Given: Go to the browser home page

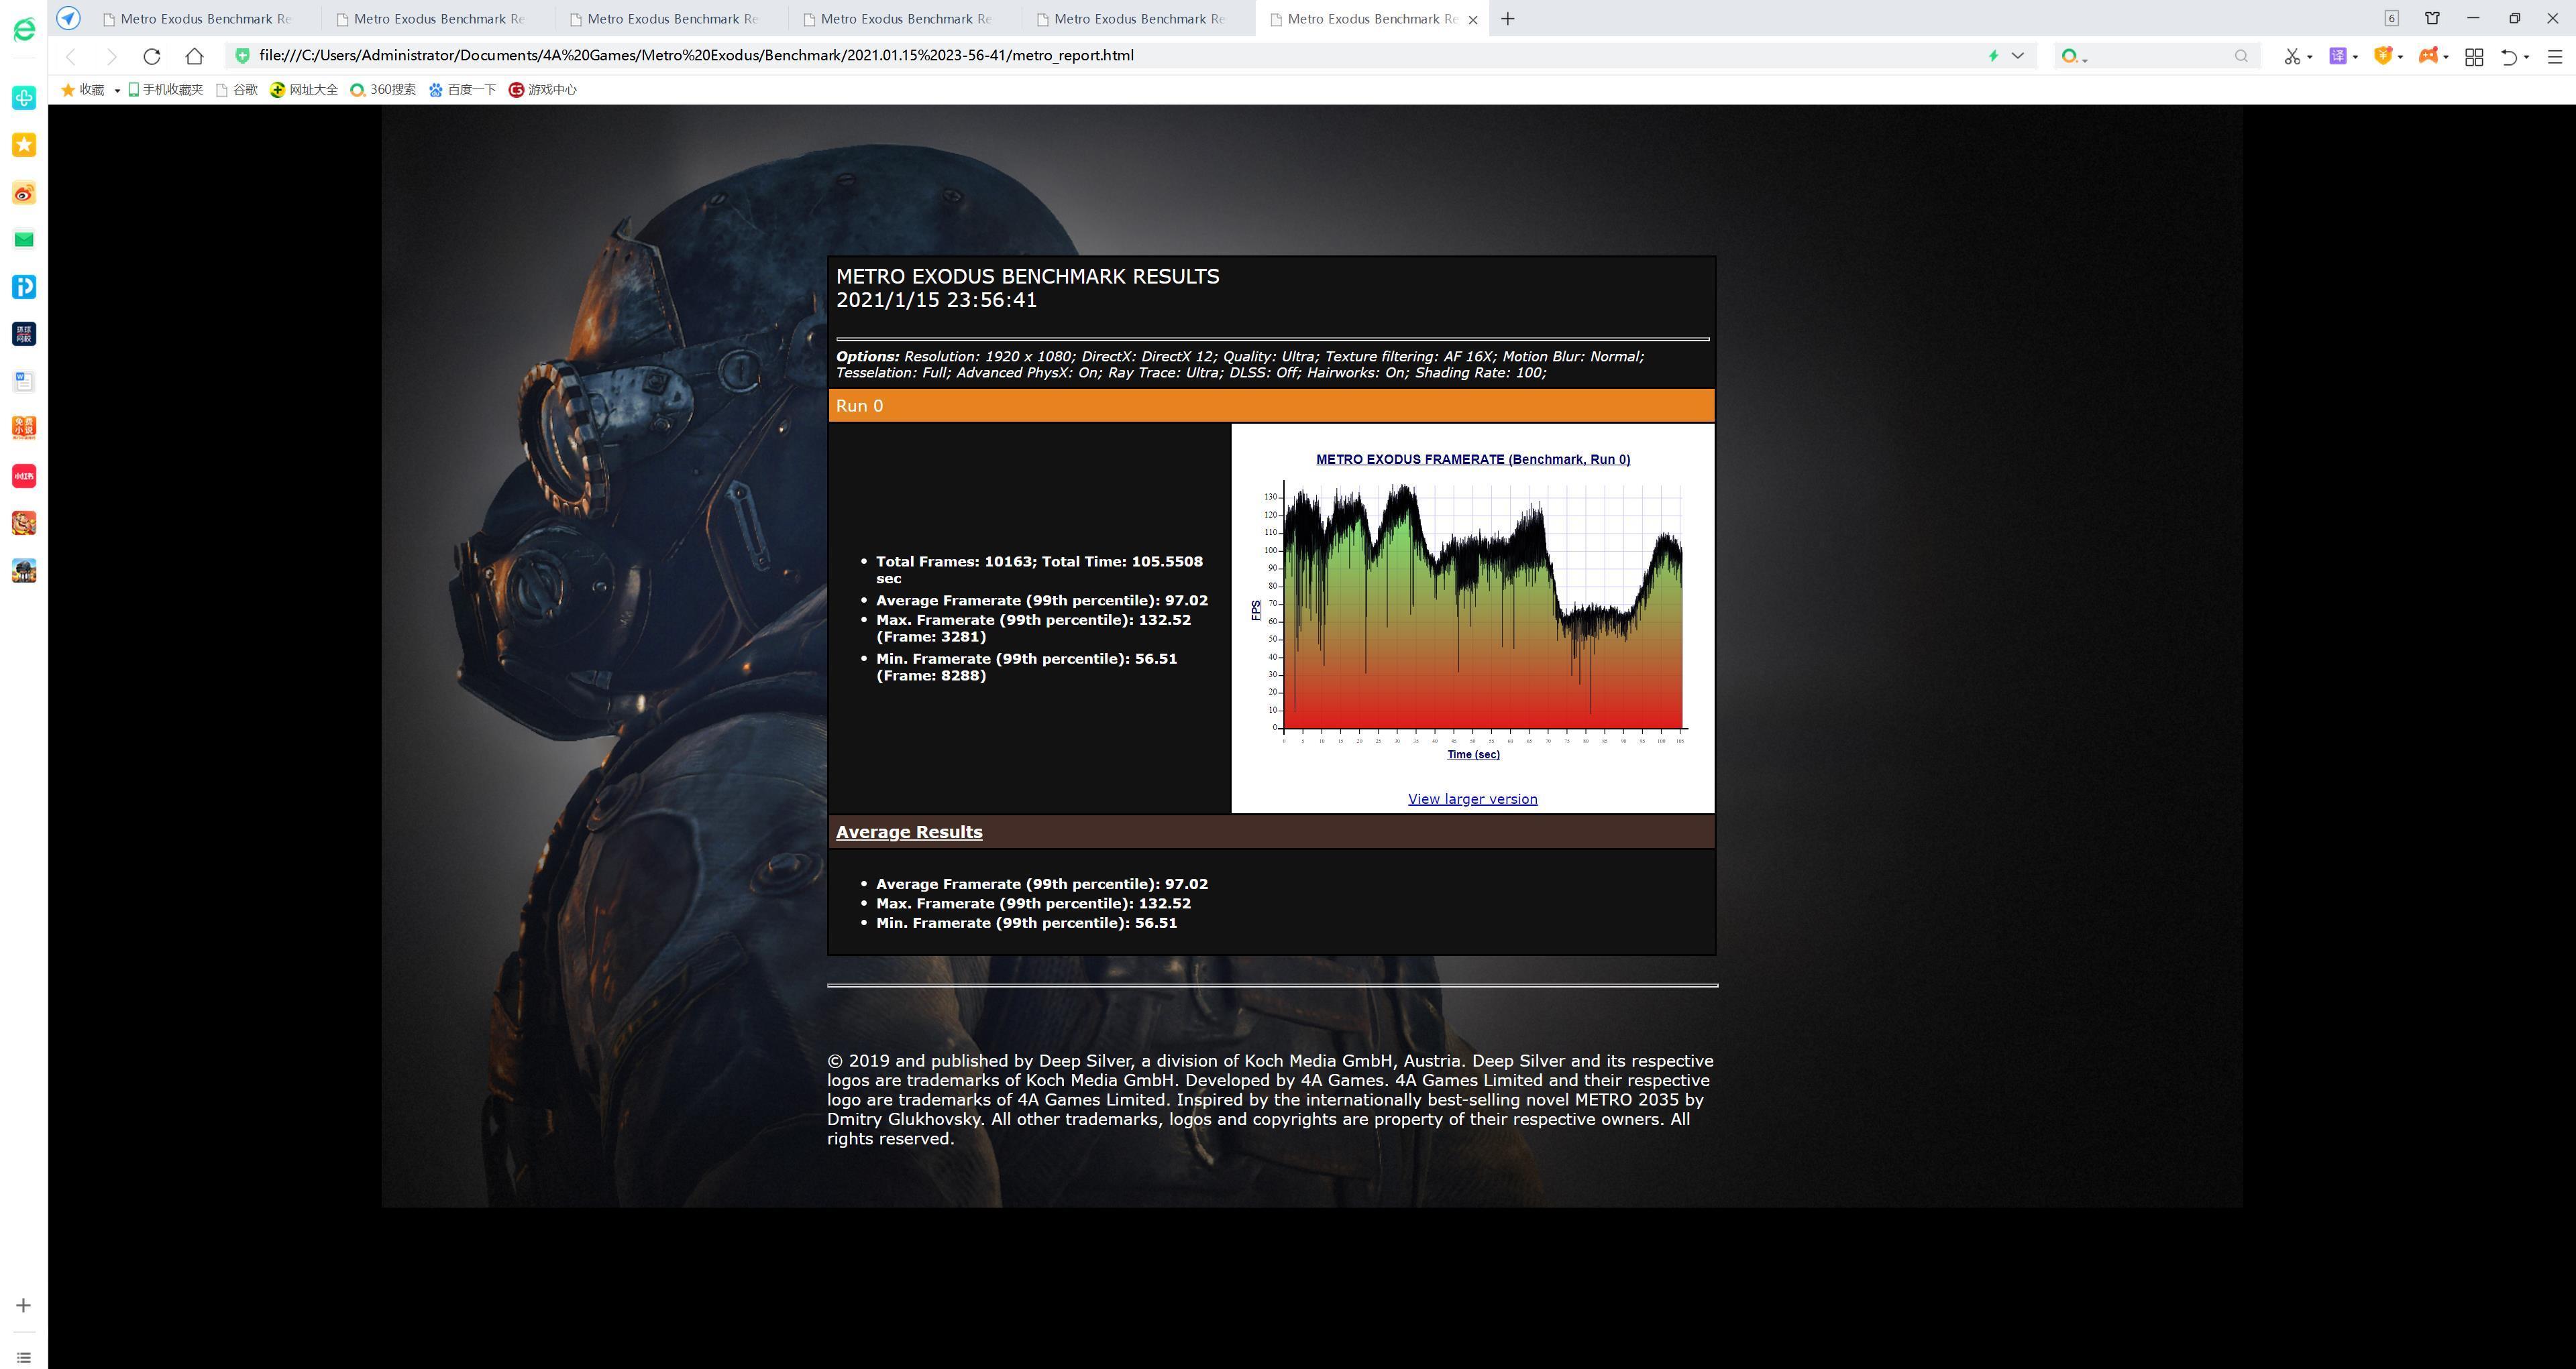Looking at the screenshot, I should (195, 56).
